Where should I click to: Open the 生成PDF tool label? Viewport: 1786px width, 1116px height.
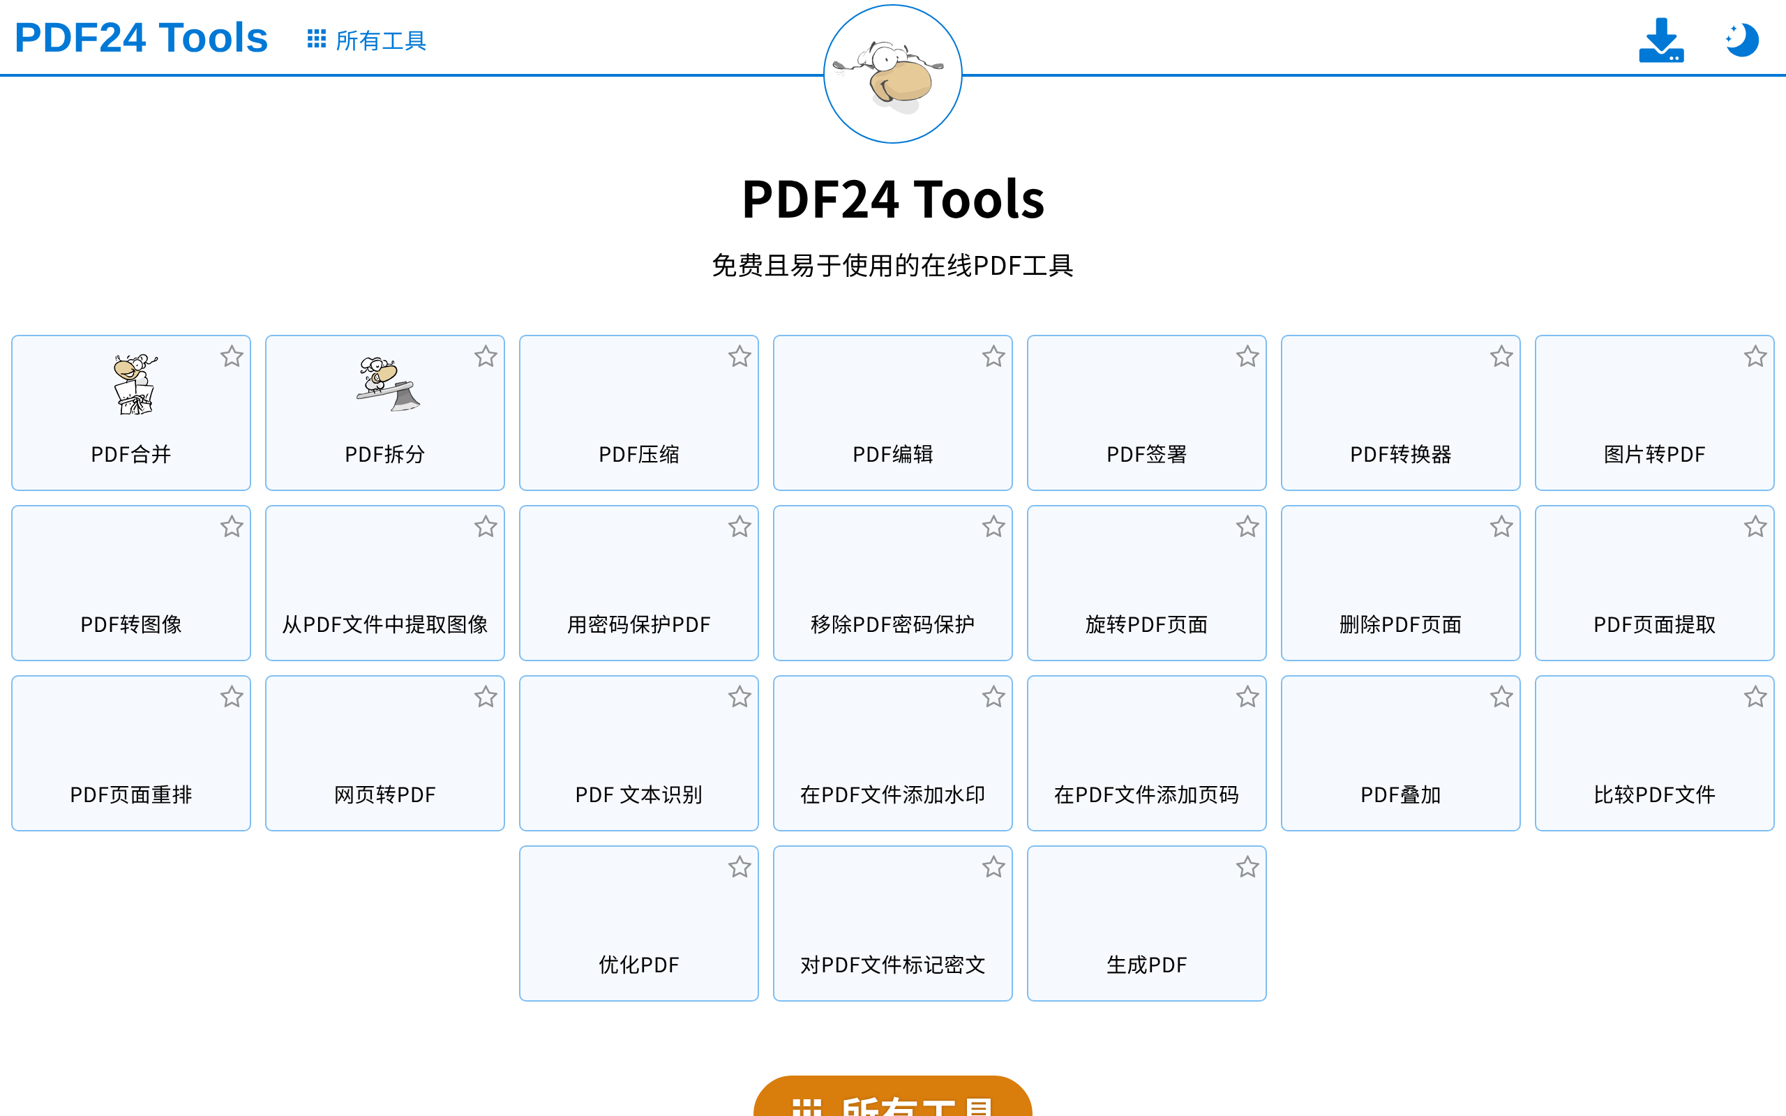tap(1147, 965)
